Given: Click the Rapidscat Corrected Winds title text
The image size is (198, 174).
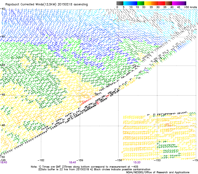Looking at the screenshot, I should (47, 5).
